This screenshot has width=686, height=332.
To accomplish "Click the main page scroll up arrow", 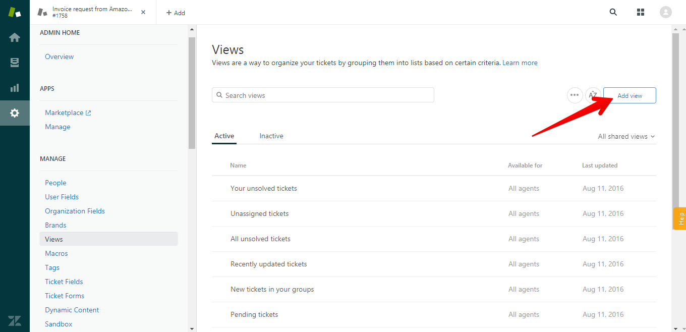I will [676, 29].
